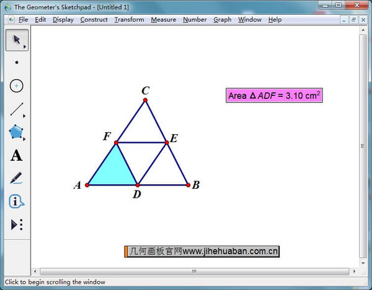Expand Straightedge tool flyout triangle
This screenshot has height=290, width=372.
(x=24, y=116)
